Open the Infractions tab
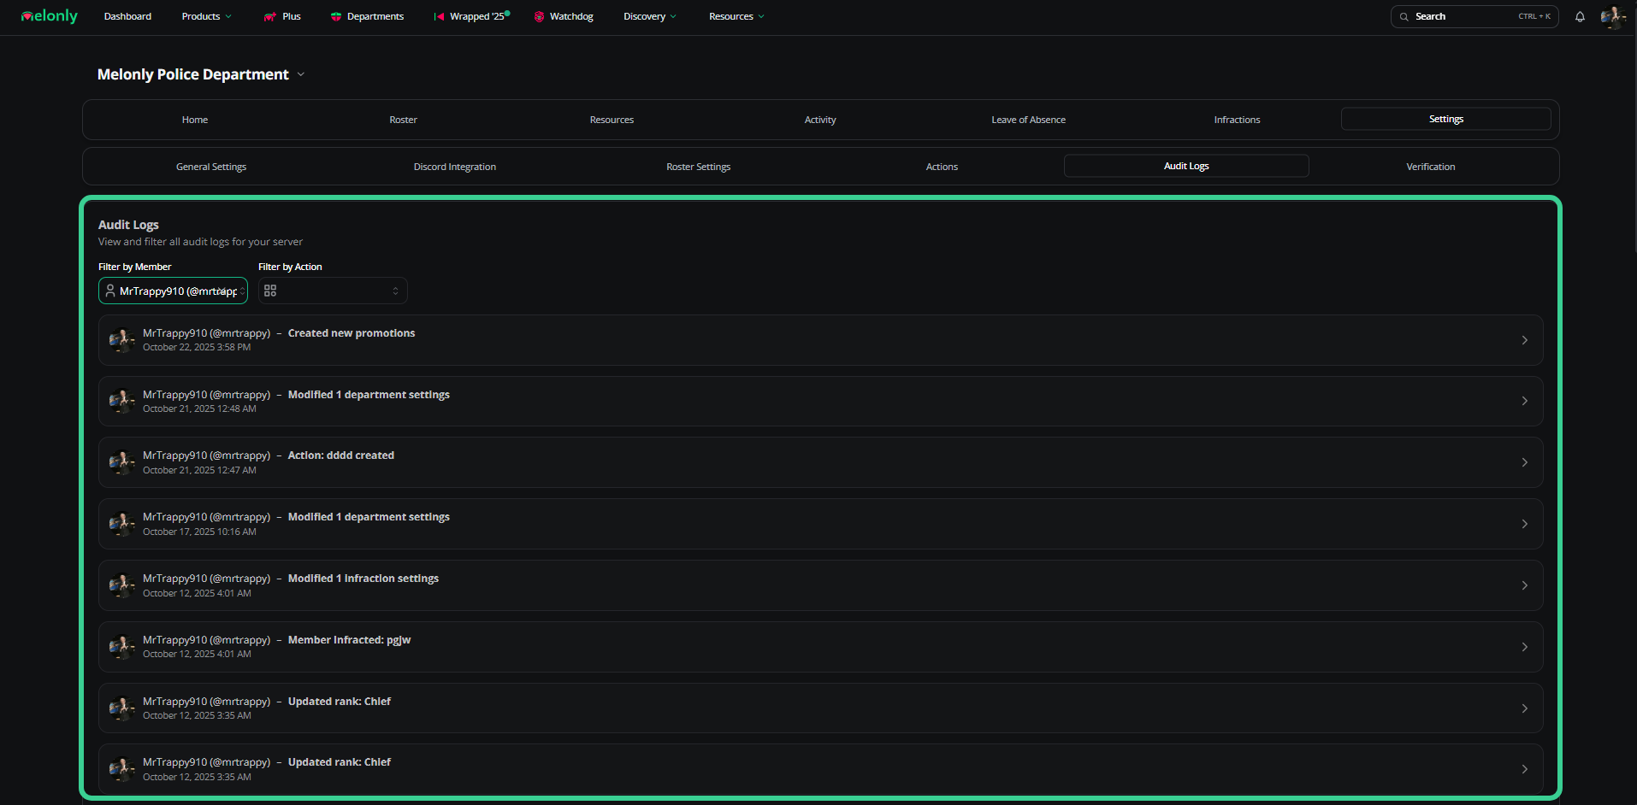The height and width of the screenshot is (805, 1637). (1237, 120)
